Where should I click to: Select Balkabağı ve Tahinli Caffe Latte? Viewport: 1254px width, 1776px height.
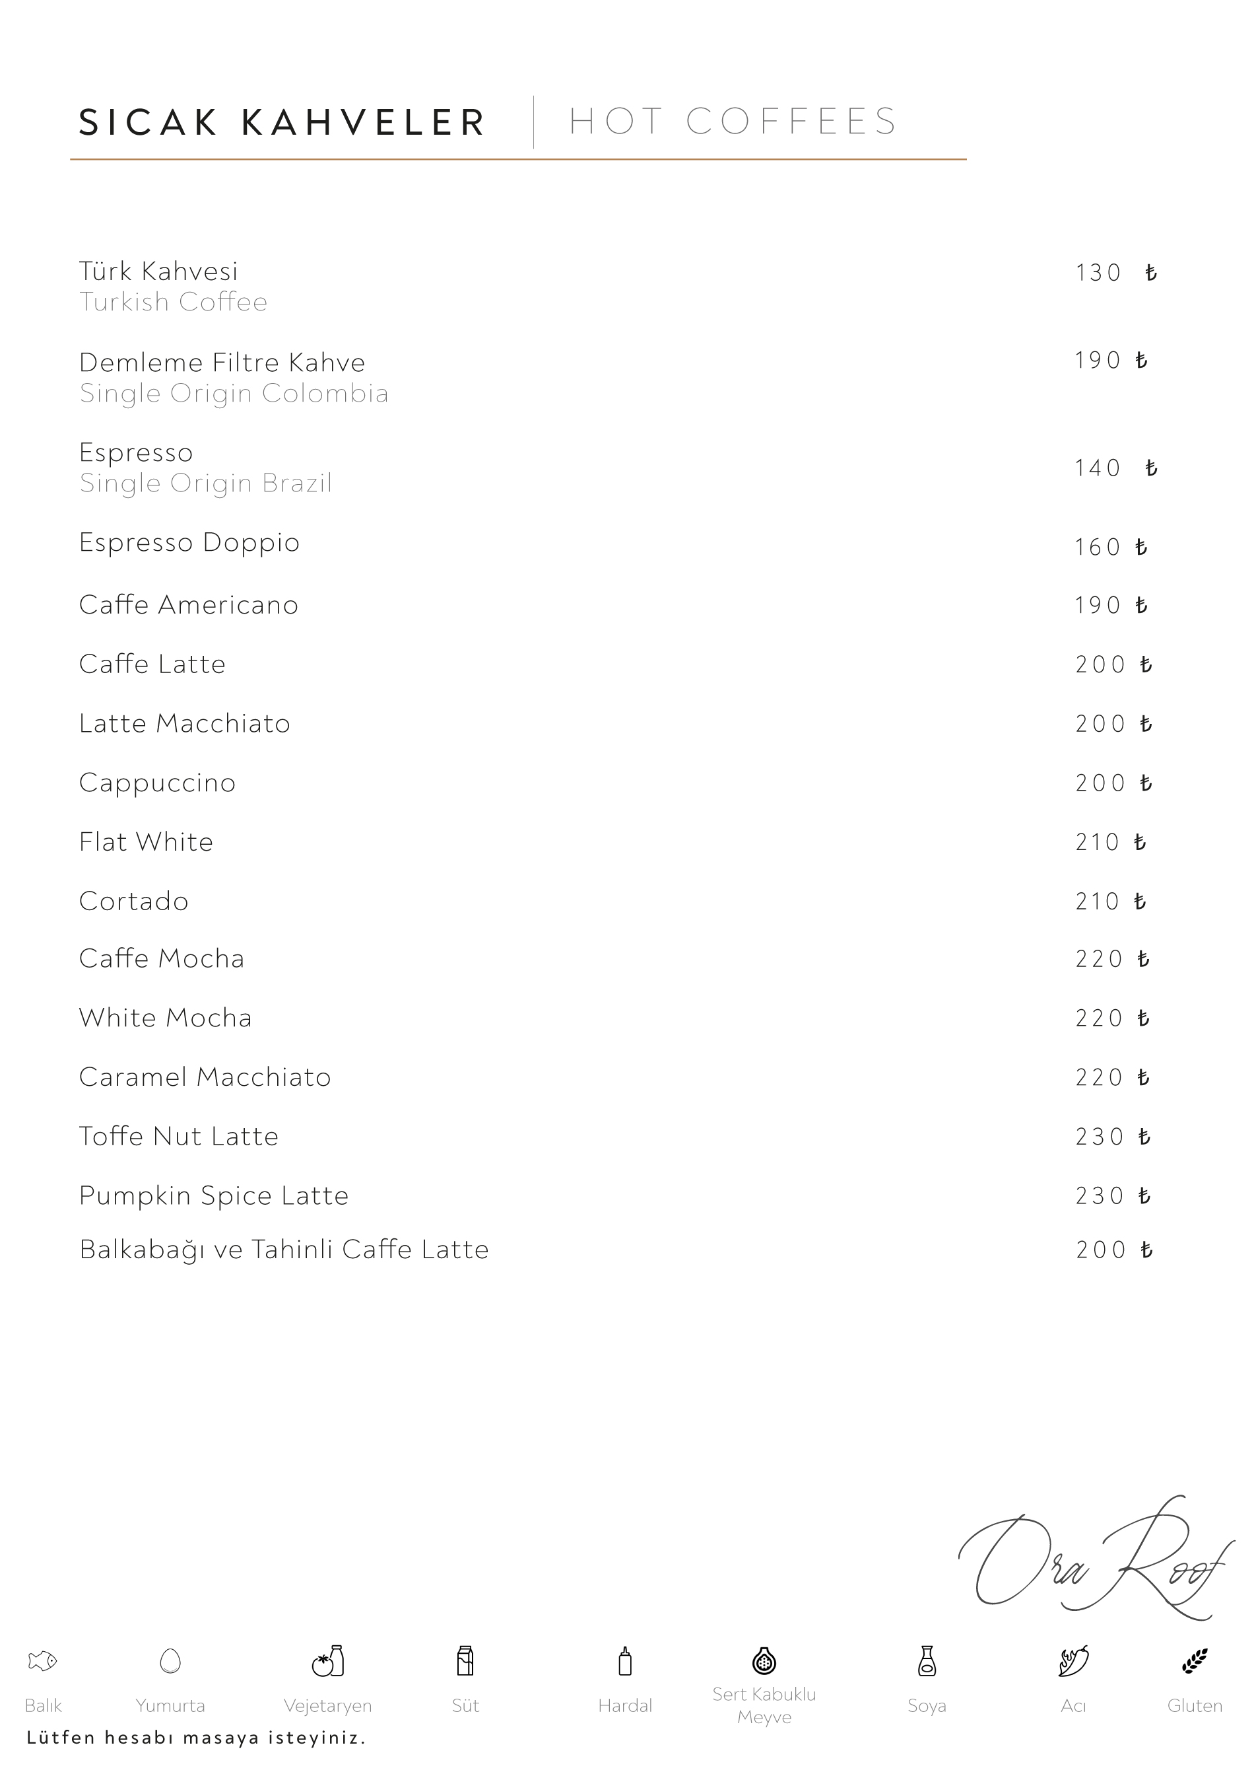(284, 1250)
